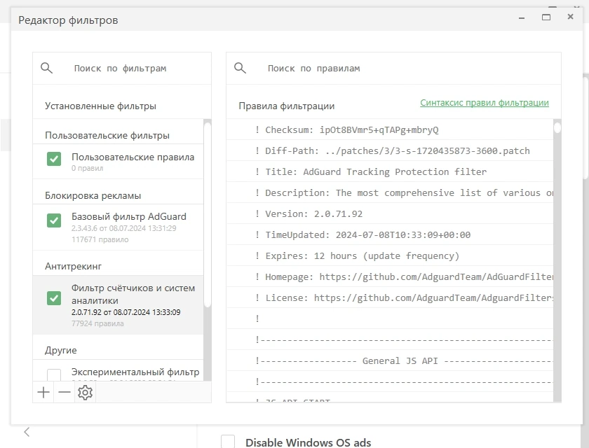Image resolution: width=589 pixels, height=448 pixels.
Task: Close the Редактор фильтров window
Action: [570, 17]
